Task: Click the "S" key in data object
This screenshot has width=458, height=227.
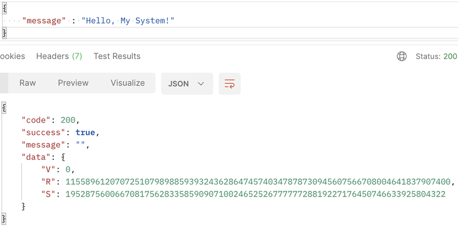Action: pyautogui.click(x=48, y=194)
